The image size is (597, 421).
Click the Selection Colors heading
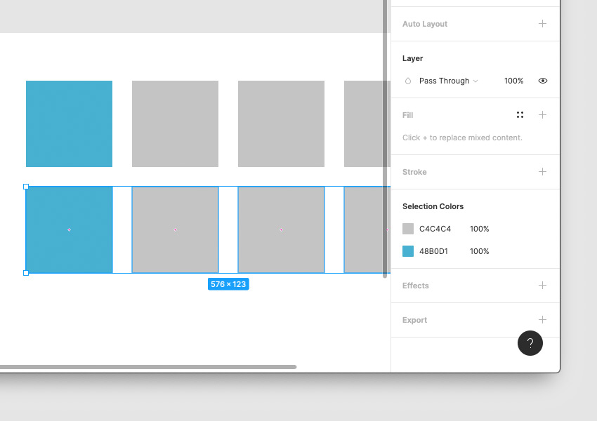point(433,206)
